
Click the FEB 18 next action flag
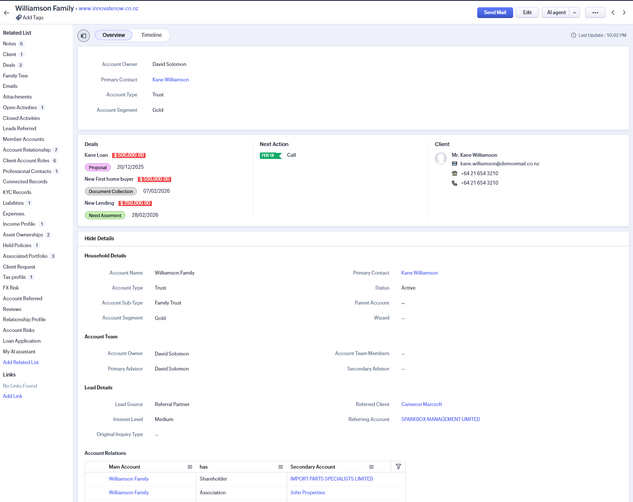point(270,155)
